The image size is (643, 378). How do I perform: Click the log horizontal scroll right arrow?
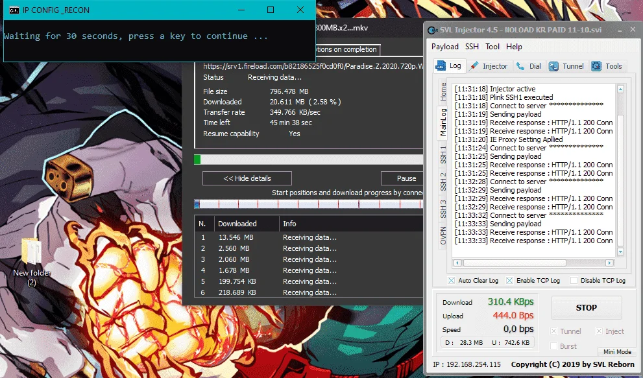[609, 263]
